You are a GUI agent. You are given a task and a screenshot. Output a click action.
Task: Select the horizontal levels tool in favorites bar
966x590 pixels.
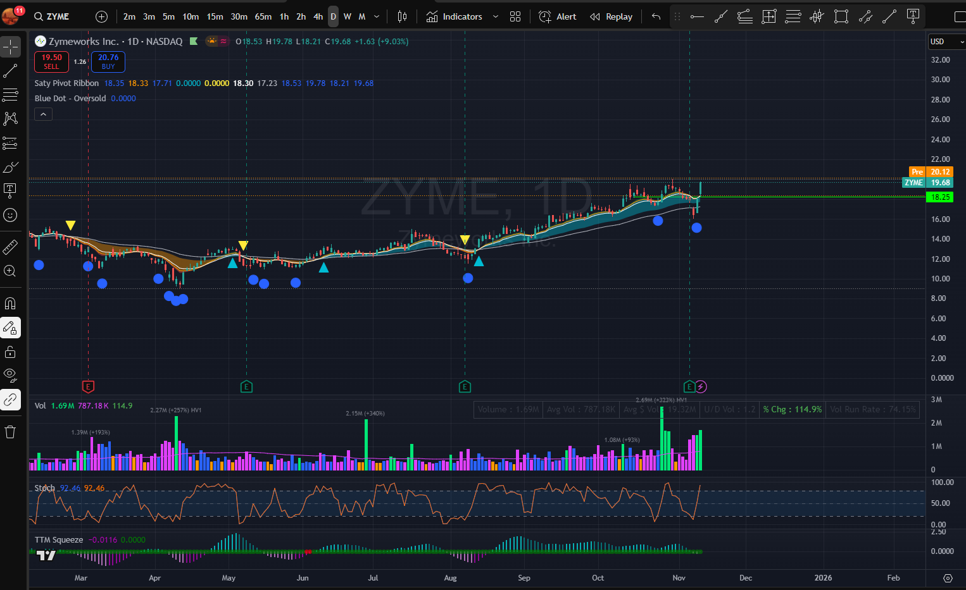tap(793, 16)
